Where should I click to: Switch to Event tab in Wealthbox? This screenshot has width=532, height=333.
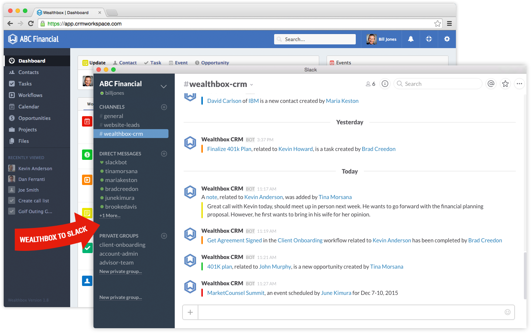pos(178,63)
